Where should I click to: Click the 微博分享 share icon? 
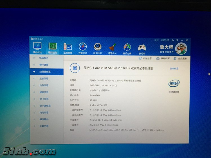(140, 58)
